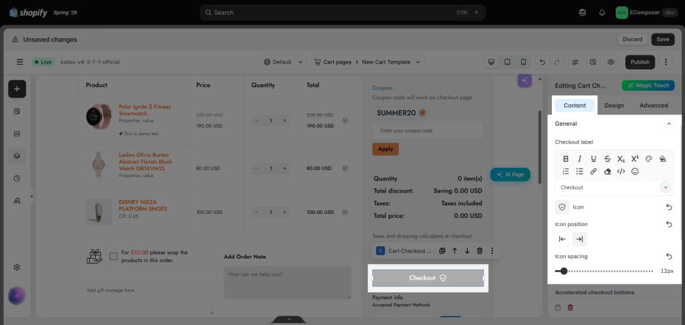The image size is (685, 325).
Task: Switch to desktop preview mode
Action: (x=491, y=62)
